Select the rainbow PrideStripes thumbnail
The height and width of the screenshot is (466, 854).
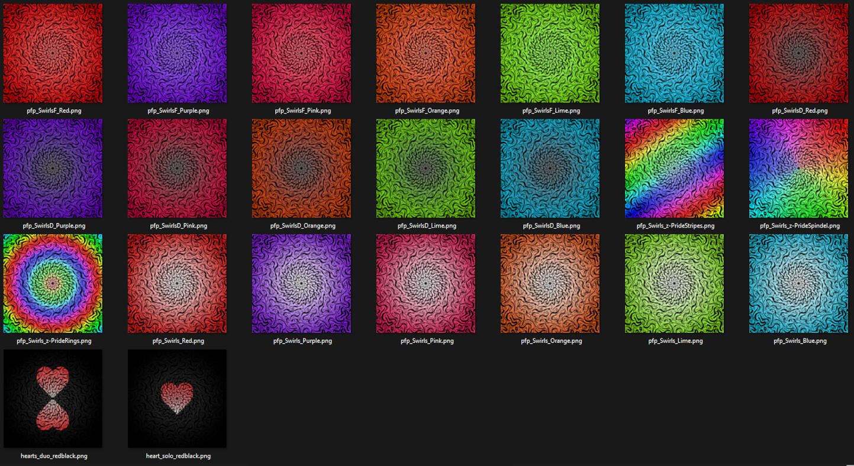(674, 169)
